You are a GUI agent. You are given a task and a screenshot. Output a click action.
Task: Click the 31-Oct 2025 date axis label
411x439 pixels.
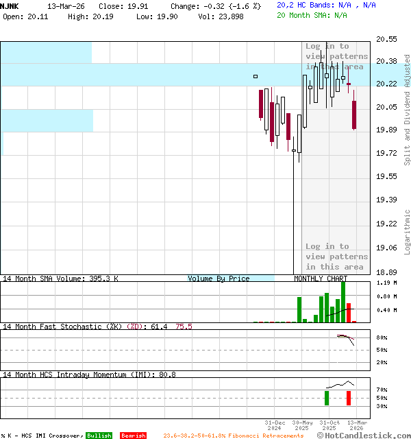(329, 425)
